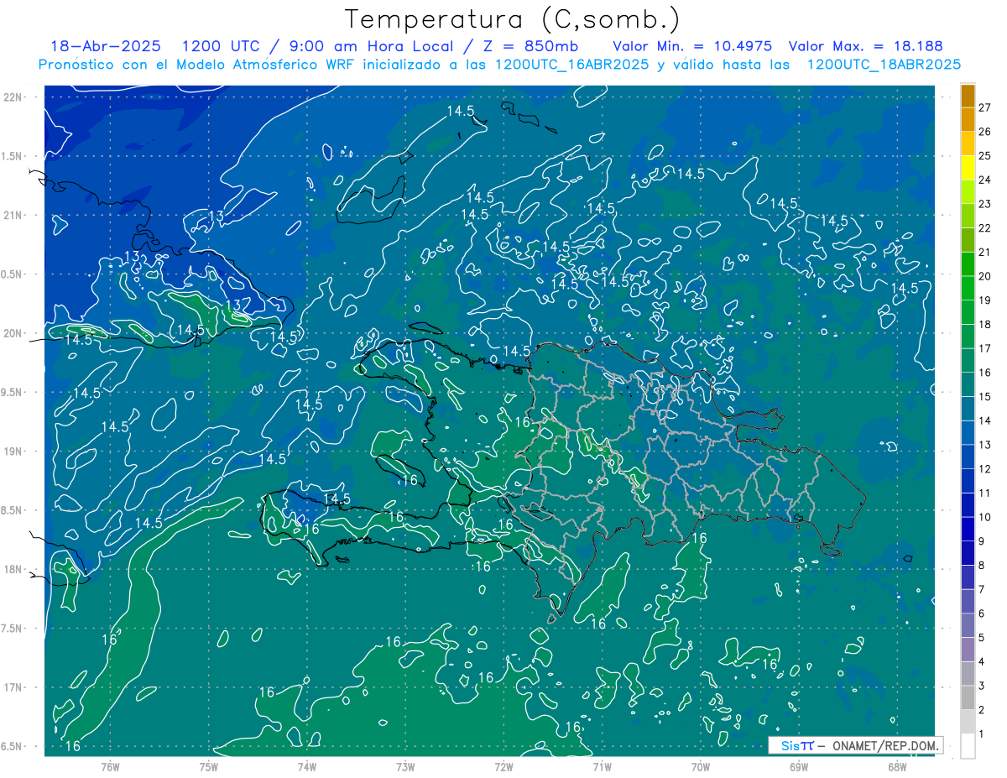Click dark orange swatch atop color legend

[968, 96]
